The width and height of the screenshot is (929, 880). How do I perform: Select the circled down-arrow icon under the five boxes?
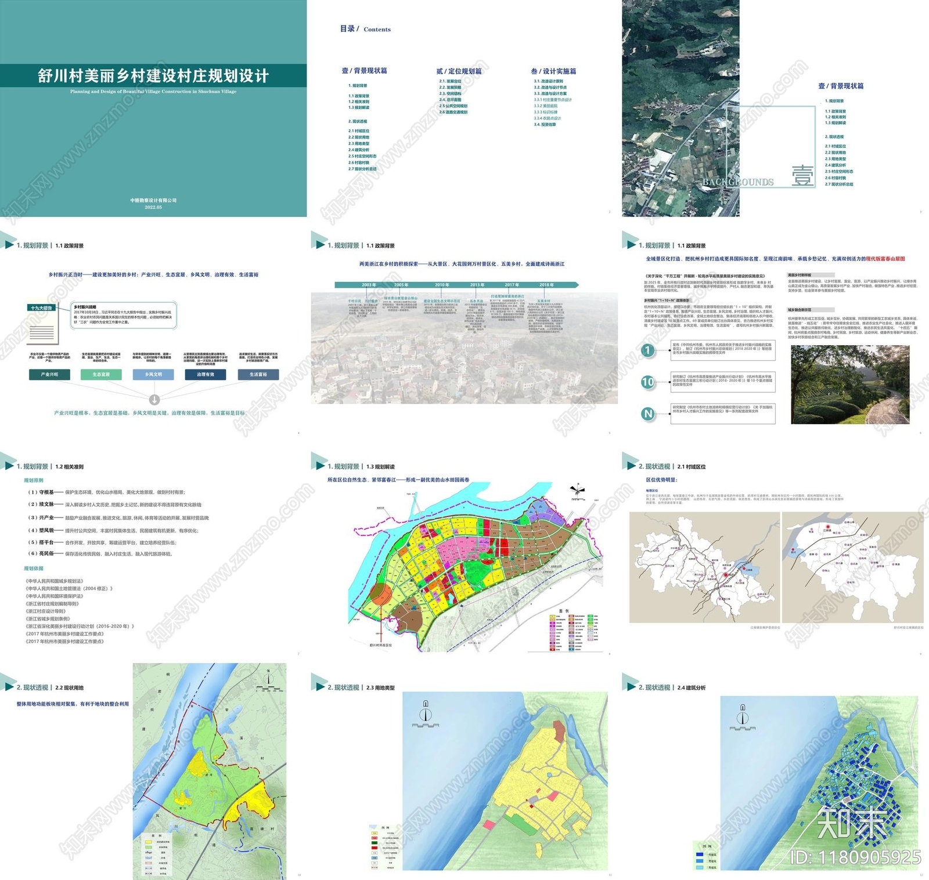point(154,400)
